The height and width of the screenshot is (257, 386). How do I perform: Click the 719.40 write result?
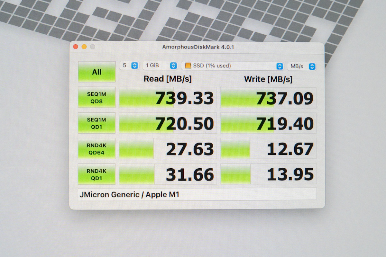(268, 123)
